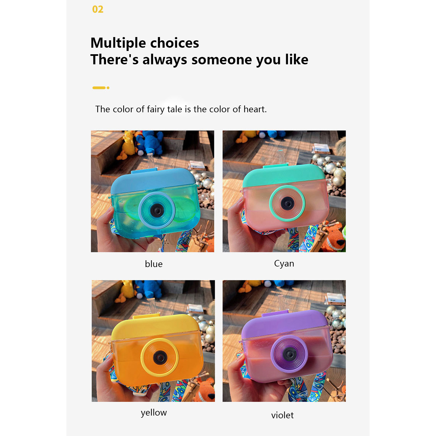
Task: Select the 'violet' caption text
Action: point(282,415)
